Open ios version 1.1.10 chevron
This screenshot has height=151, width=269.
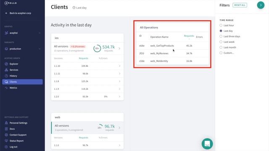[x=119, y=66]
